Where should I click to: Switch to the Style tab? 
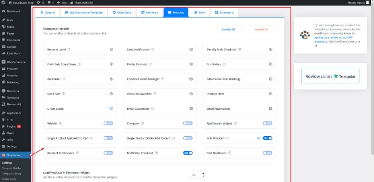pos(199,12)
